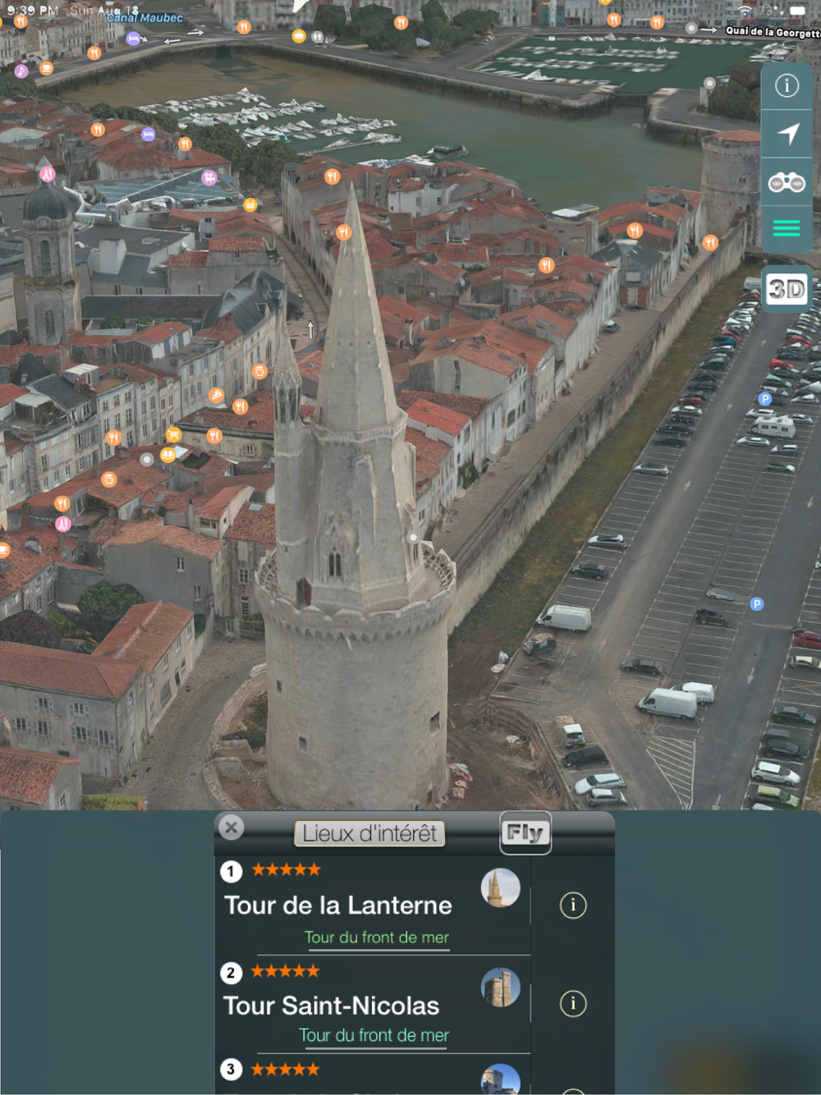Tap the five-star rating of Tour Saint-Nicolas

[x=285, y=971]
